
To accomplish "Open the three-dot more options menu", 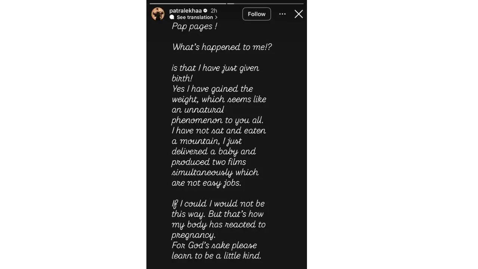I will pyautogui.click(x=282, y=14).
